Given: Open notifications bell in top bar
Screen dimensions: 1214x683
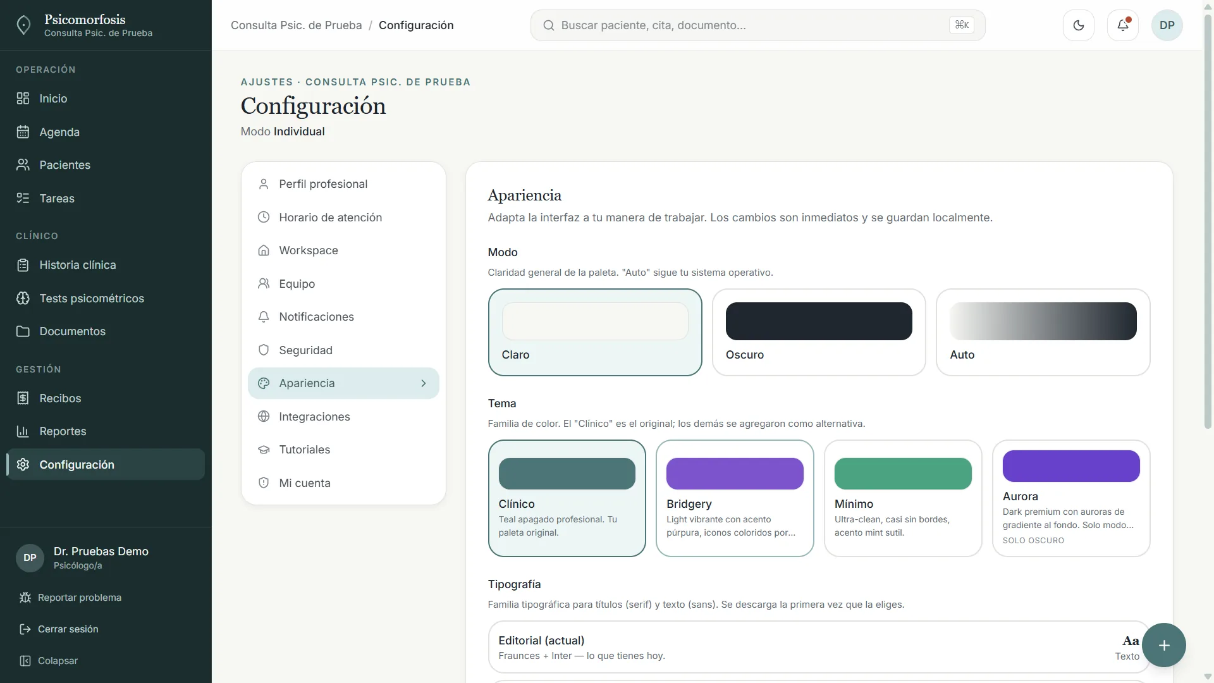Looking at the screenshot, I should (1122, 25).
